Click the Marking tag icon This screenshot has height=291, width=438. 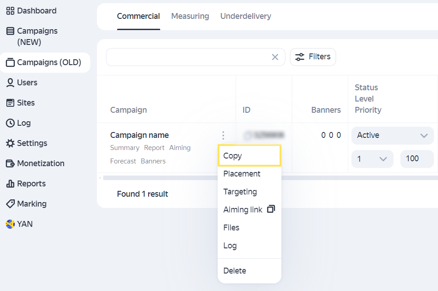click(10, 204)
